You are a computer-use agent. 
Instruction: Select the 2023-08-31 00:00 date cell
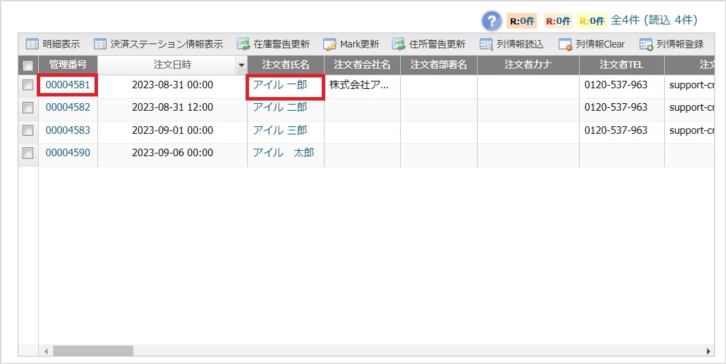[172, 85]
